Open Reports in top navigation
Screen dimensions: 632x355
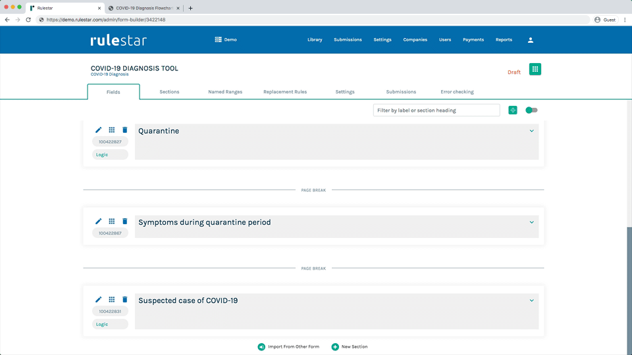[504, 40]
